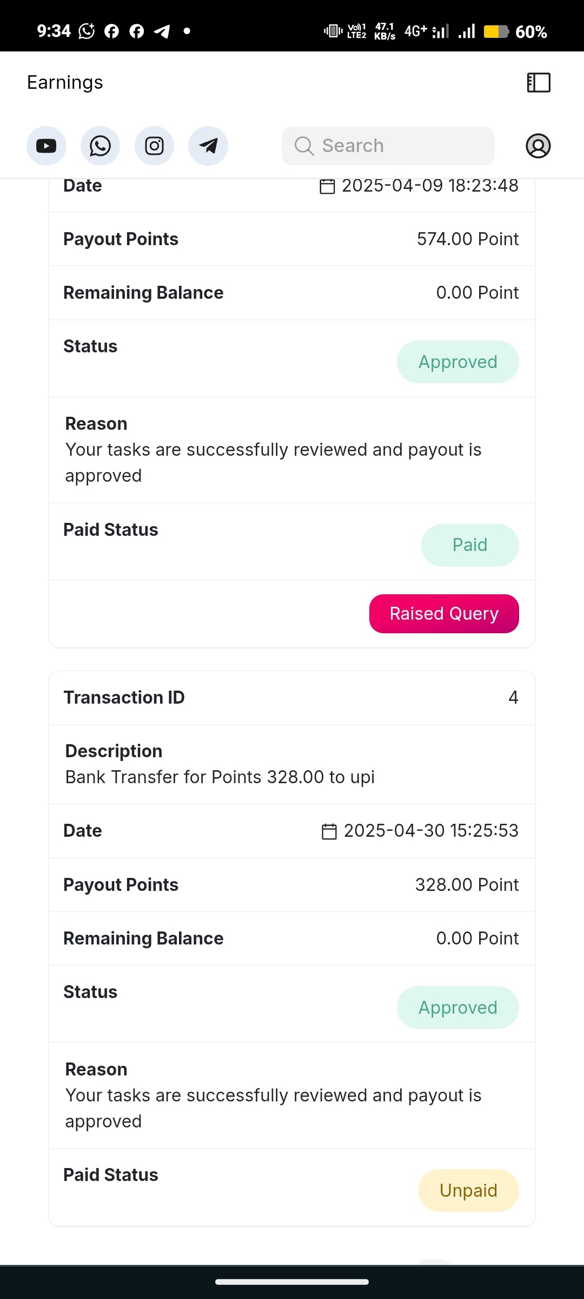Click the Raised Query button
Screen dimensions: 584x1299
coord(444,614)
